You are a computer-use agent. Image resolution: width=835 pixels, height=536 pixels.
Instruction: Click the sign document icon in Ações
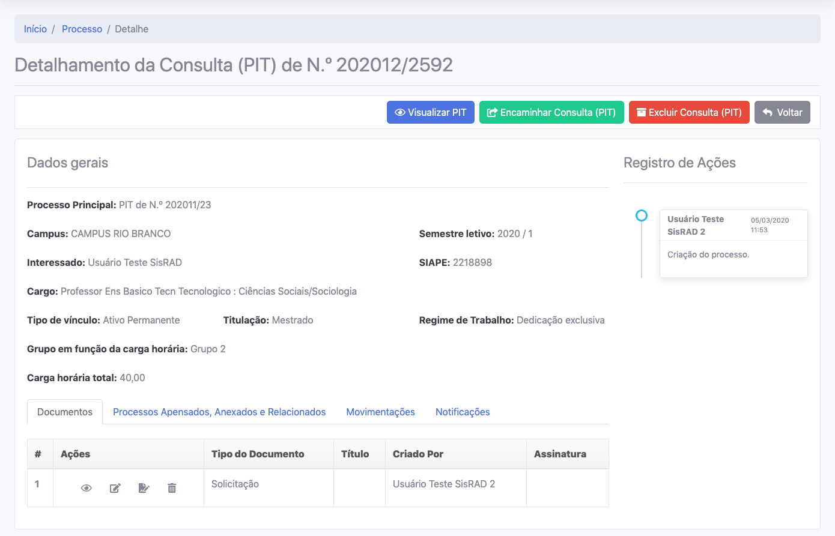point(144,488)
